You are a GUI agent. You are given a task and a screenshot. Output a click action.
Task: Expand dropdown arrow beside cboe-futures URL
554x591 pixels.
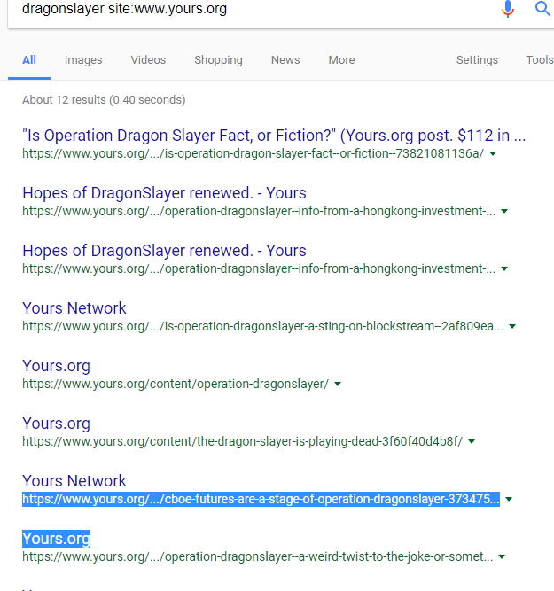coord(509,499)
